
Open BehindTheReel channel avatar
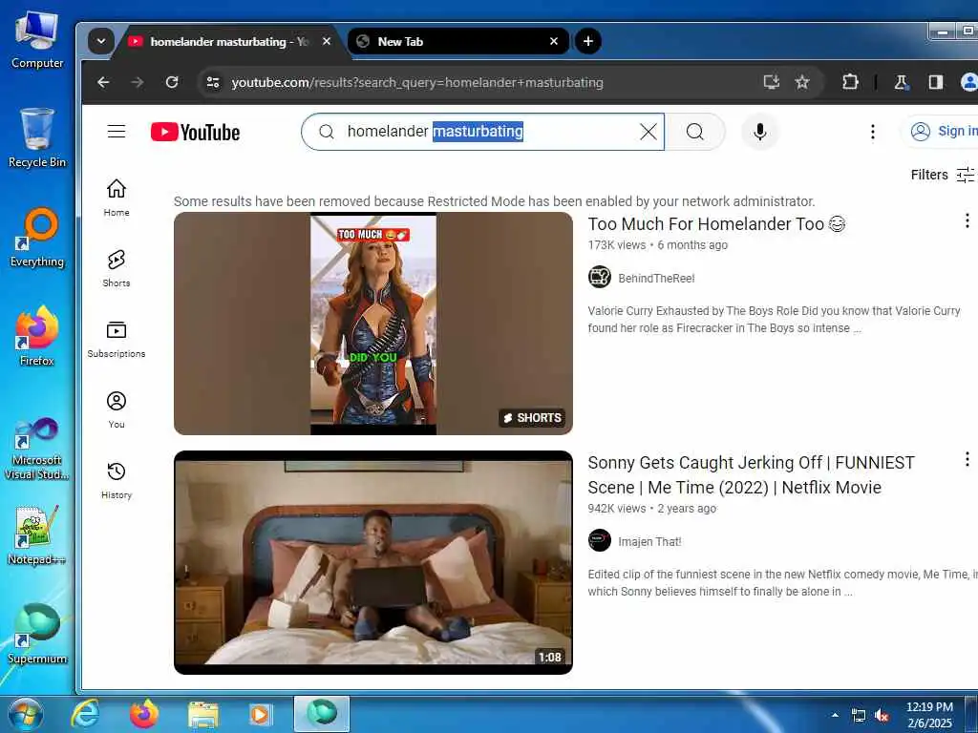(x=600, y=277)
